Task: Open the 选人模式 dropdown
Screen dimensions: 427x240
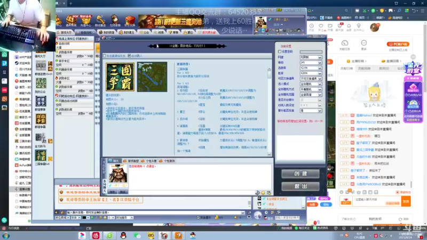Action: click(x=311, y=84)
